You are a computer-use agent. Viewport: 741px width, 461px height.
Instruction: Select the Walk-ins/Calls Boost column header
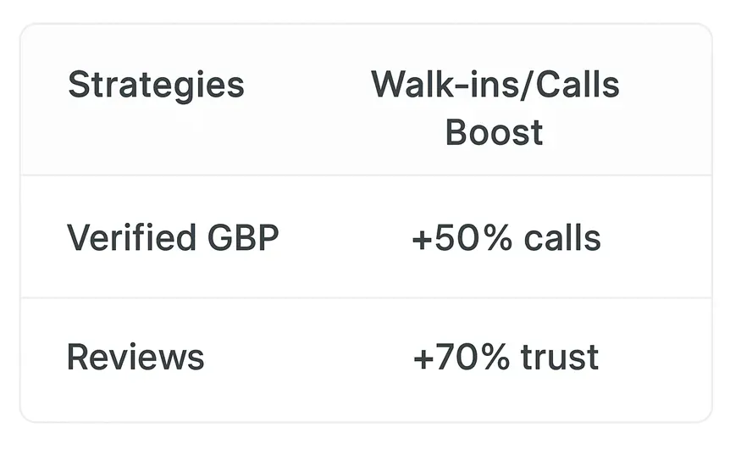pos(495,108)
